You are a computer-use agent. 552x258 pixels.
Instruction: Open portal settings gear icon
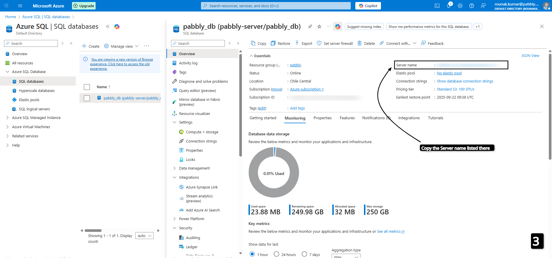click(460, 6)
